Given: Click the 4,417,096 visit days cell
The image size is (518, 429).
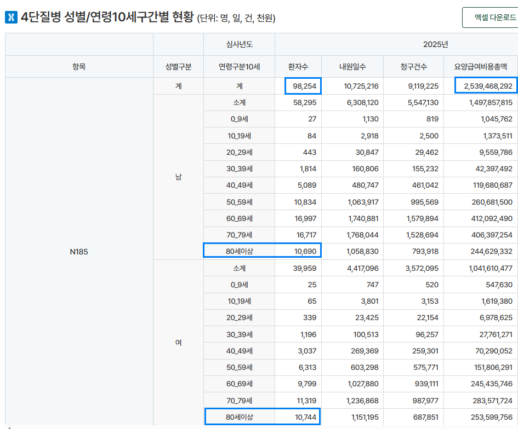Looking at the screenshot, I should 352,268.
